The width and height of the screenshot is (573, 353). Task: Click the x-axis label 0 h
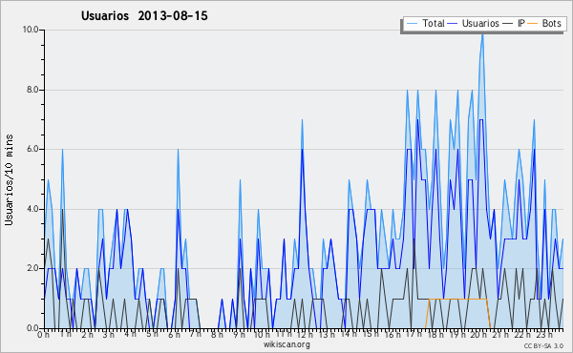(43, 335)
